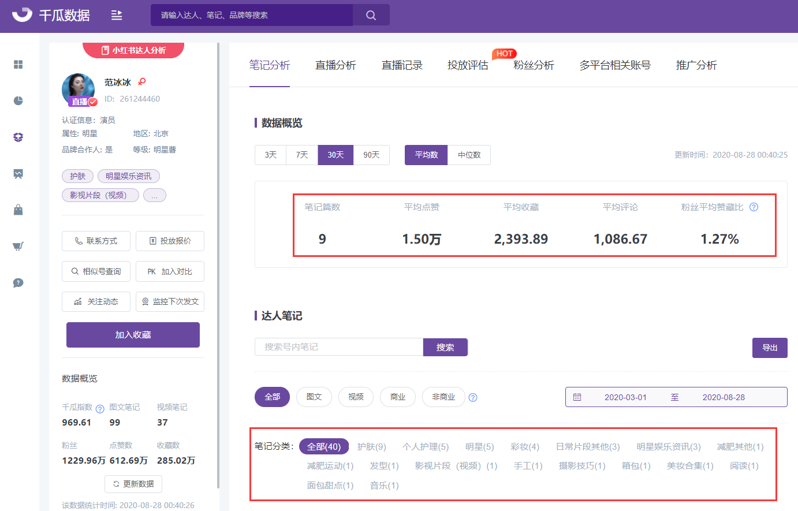798x511 pixels.
Task: Select the 商业 note filter
Action: tap(398, 397)
